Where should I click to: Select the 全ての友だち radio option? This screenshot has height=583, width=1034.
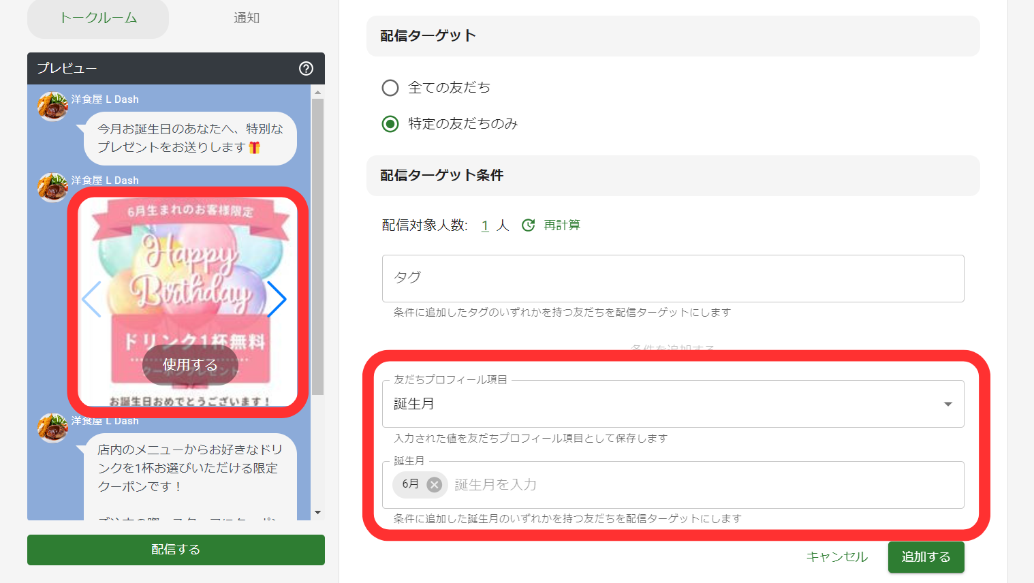390,88
